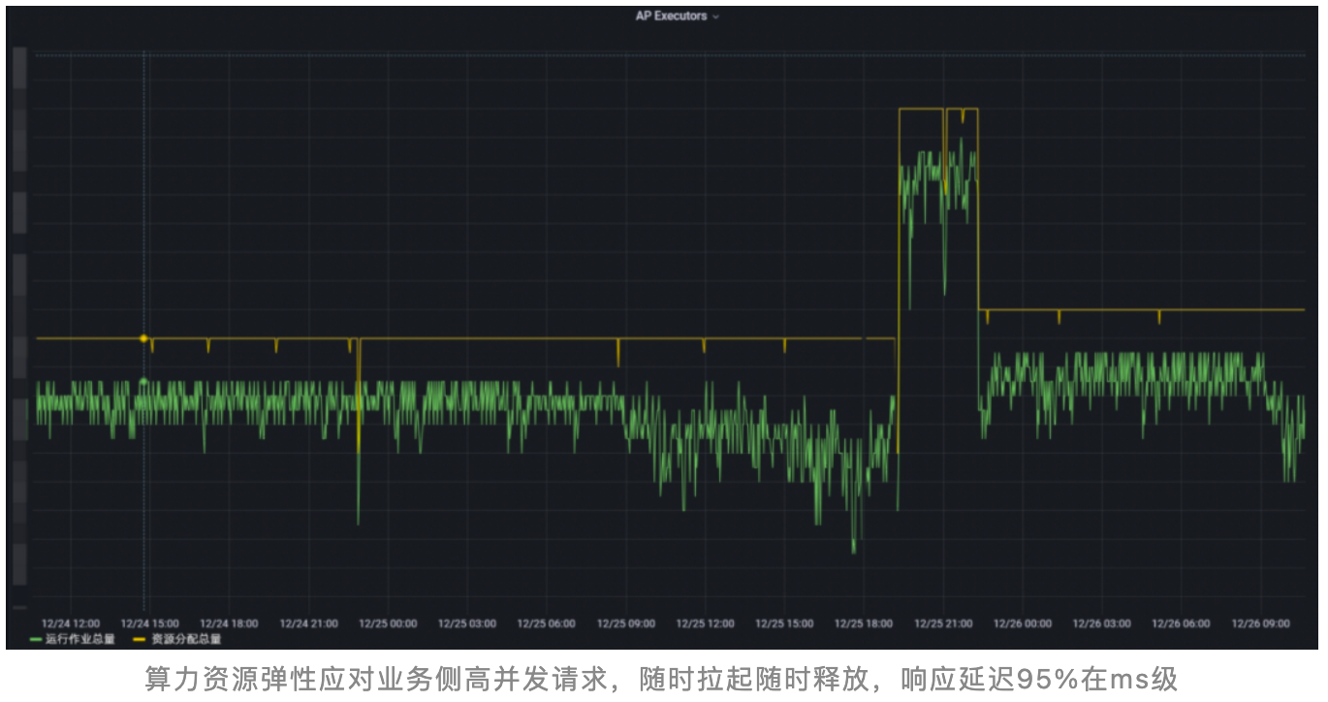Click the 12/25 06:00 time axis label
The height and width of the screenshot is (702, 1328).
(x=546, y=623)
